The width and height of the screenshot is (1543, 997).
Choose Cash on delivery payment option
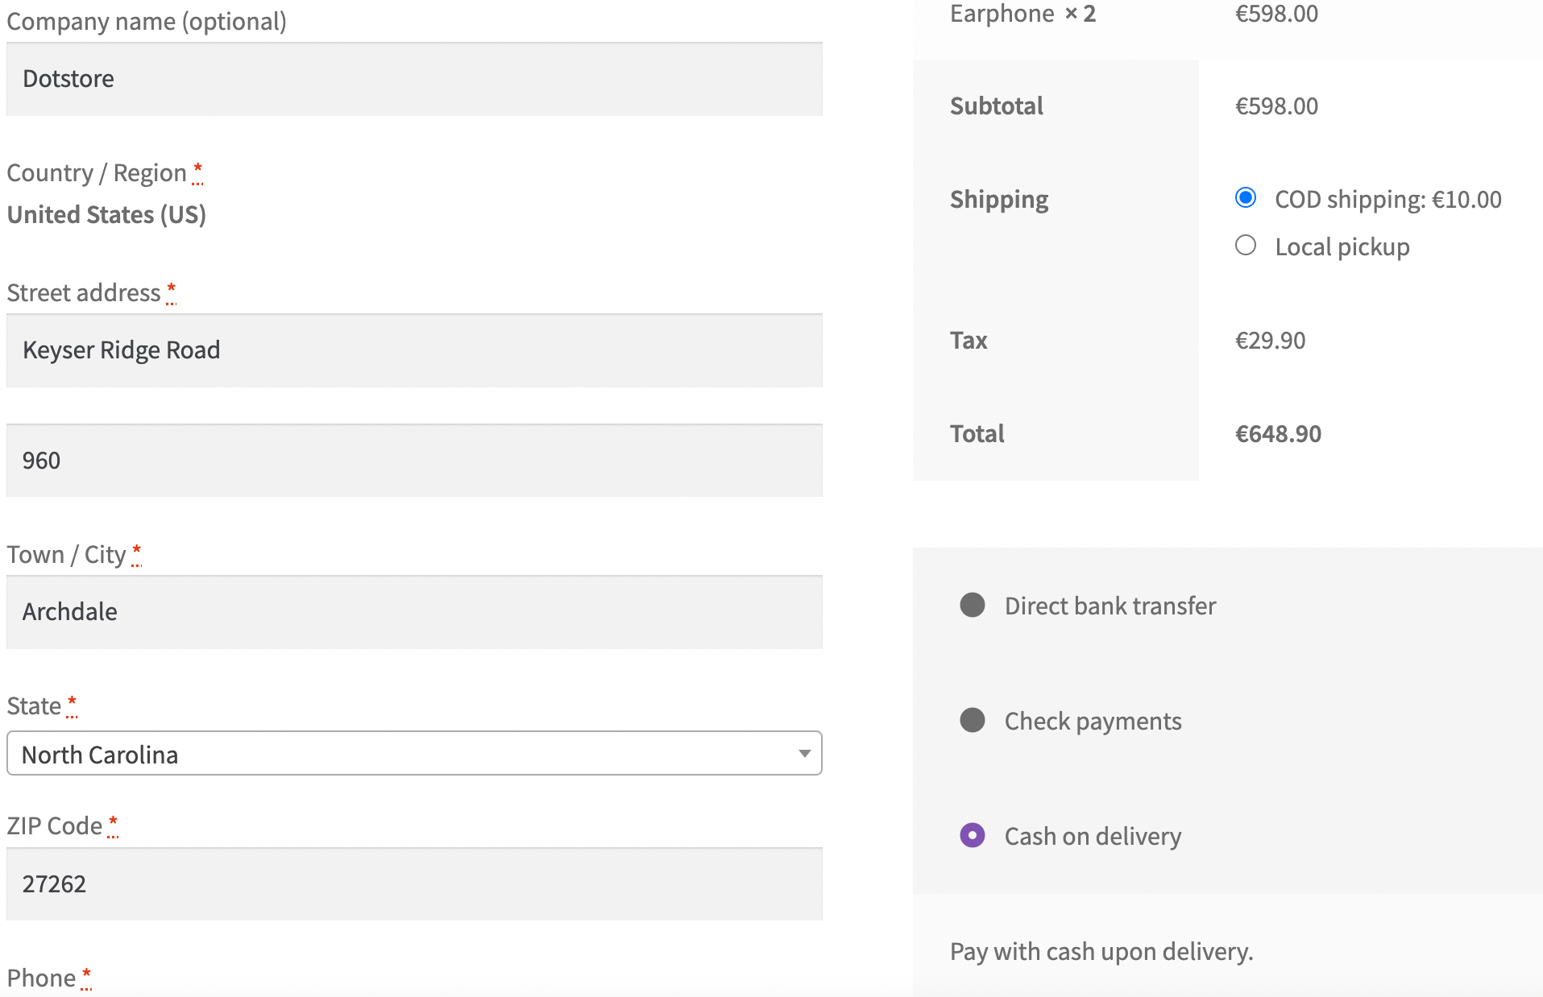click(x=972, y=836)
